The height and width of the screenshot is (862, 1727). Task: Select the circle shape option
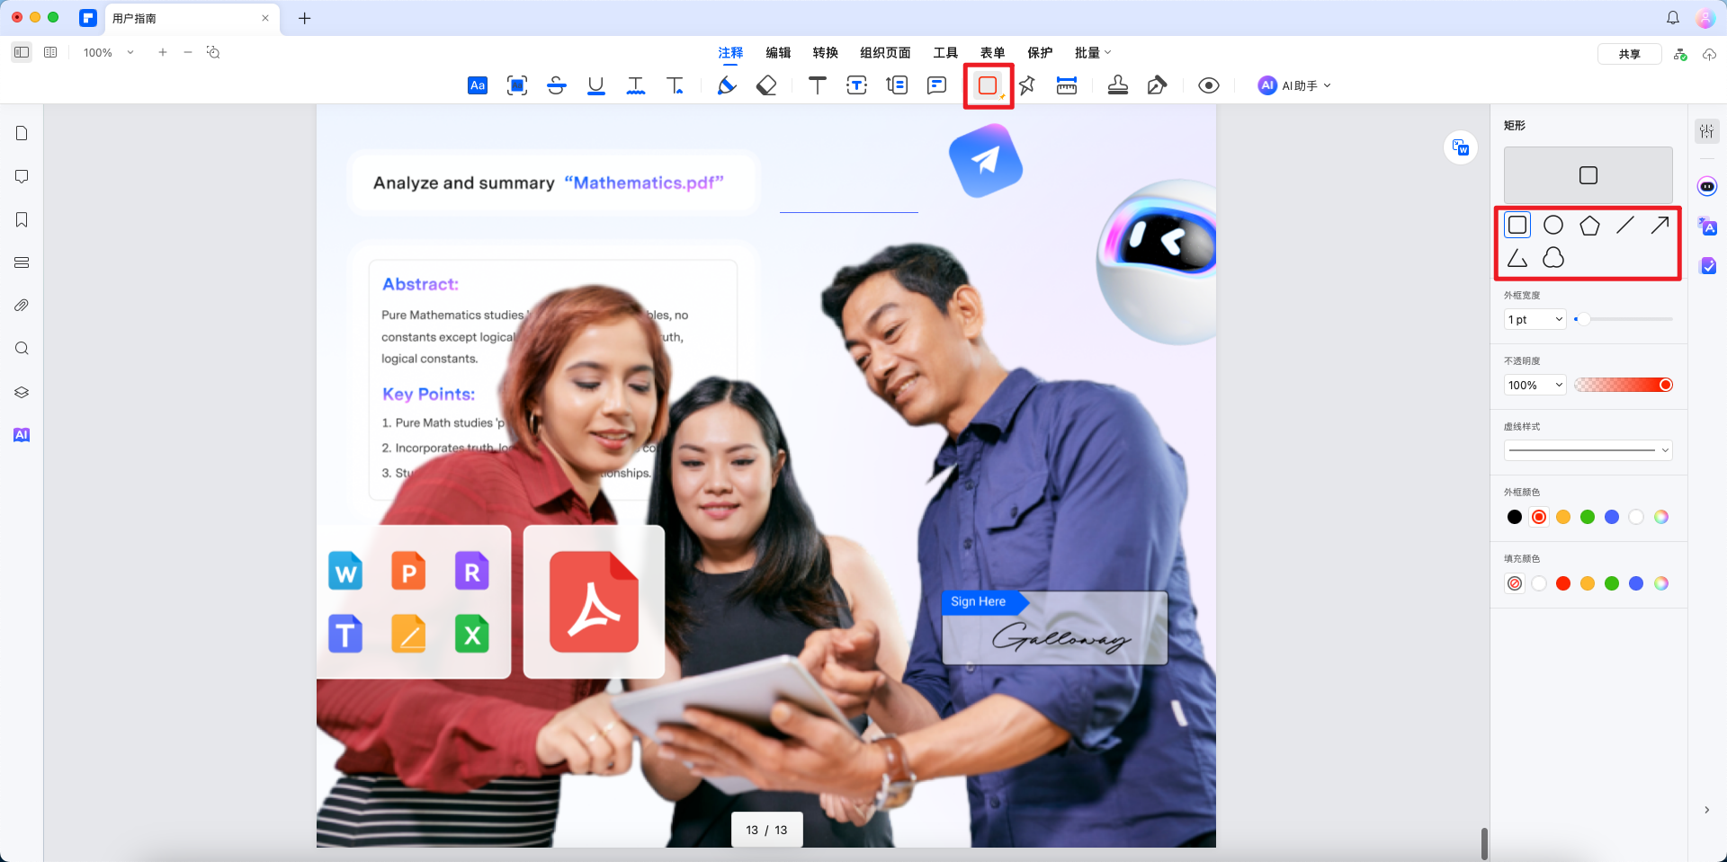pos(1553,225)
